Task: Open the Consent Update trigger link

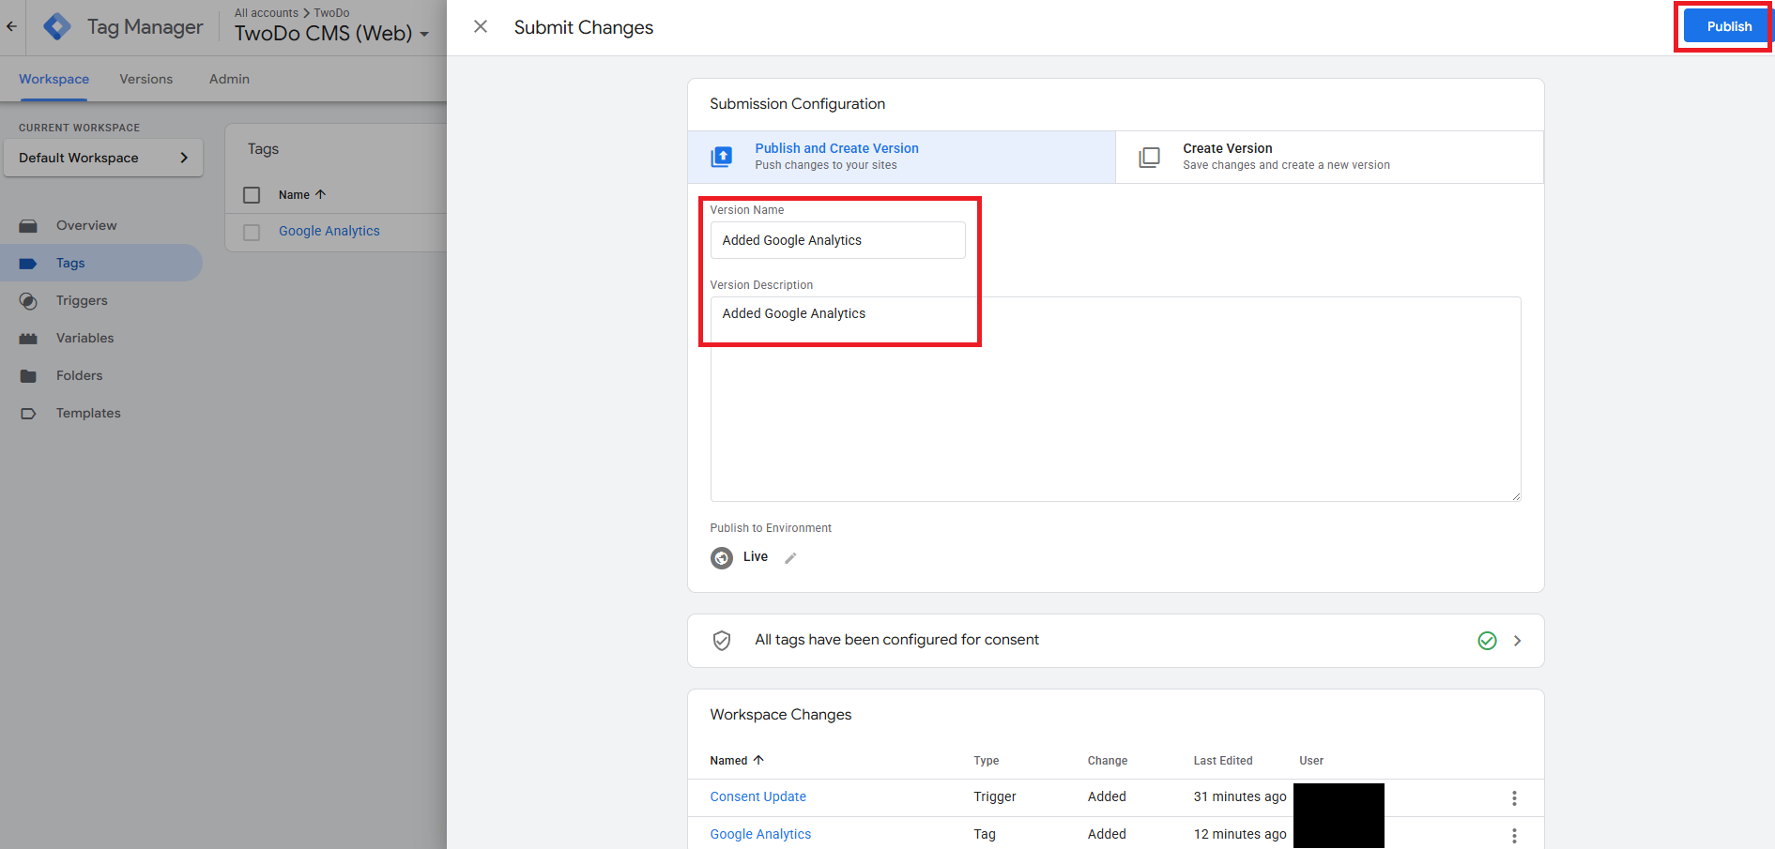Action: click(x=757, y=796)
